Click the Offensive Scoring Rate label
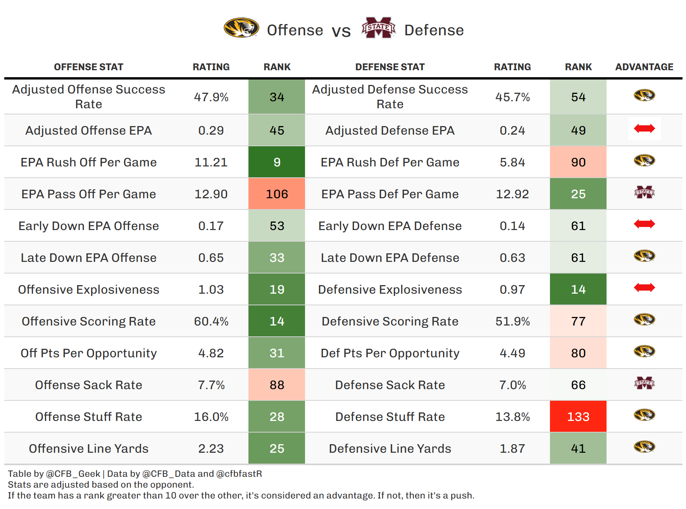Viewport: 686px width, 509px height. (x=88, y=321)
